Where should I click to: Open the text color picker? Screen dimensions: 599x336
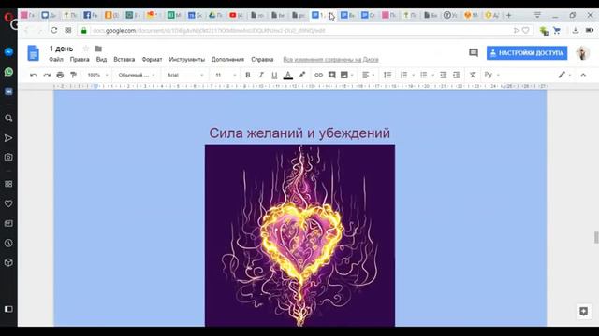tap(288, 75)
